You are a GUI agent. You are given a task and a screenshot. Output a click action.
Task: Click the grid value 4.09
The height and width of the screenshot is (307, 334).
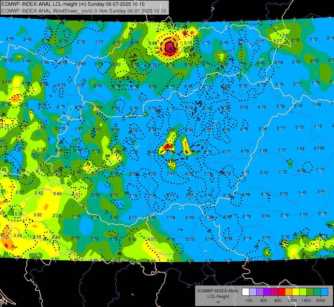click(x=301, y=171)
